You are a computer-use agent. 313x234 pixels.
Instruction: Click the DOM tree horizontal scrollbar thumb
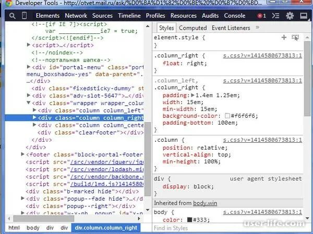[x=43, y=219]
